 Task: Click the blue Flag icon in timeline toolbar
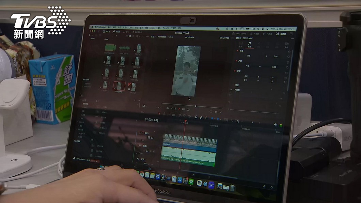(212, 119)
